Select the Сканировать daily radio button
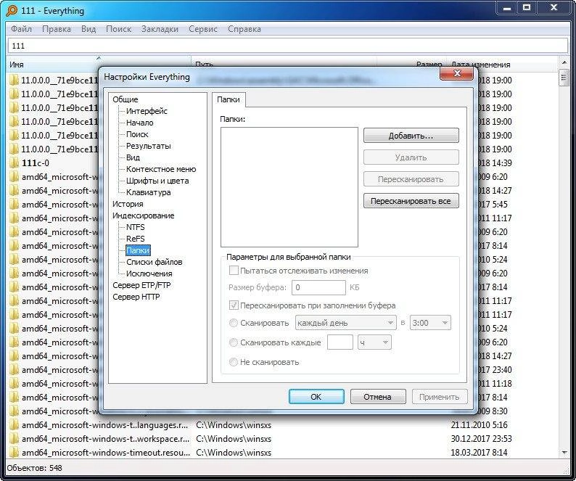The height and width of the screenshot is (481, 576). (234, 323)
